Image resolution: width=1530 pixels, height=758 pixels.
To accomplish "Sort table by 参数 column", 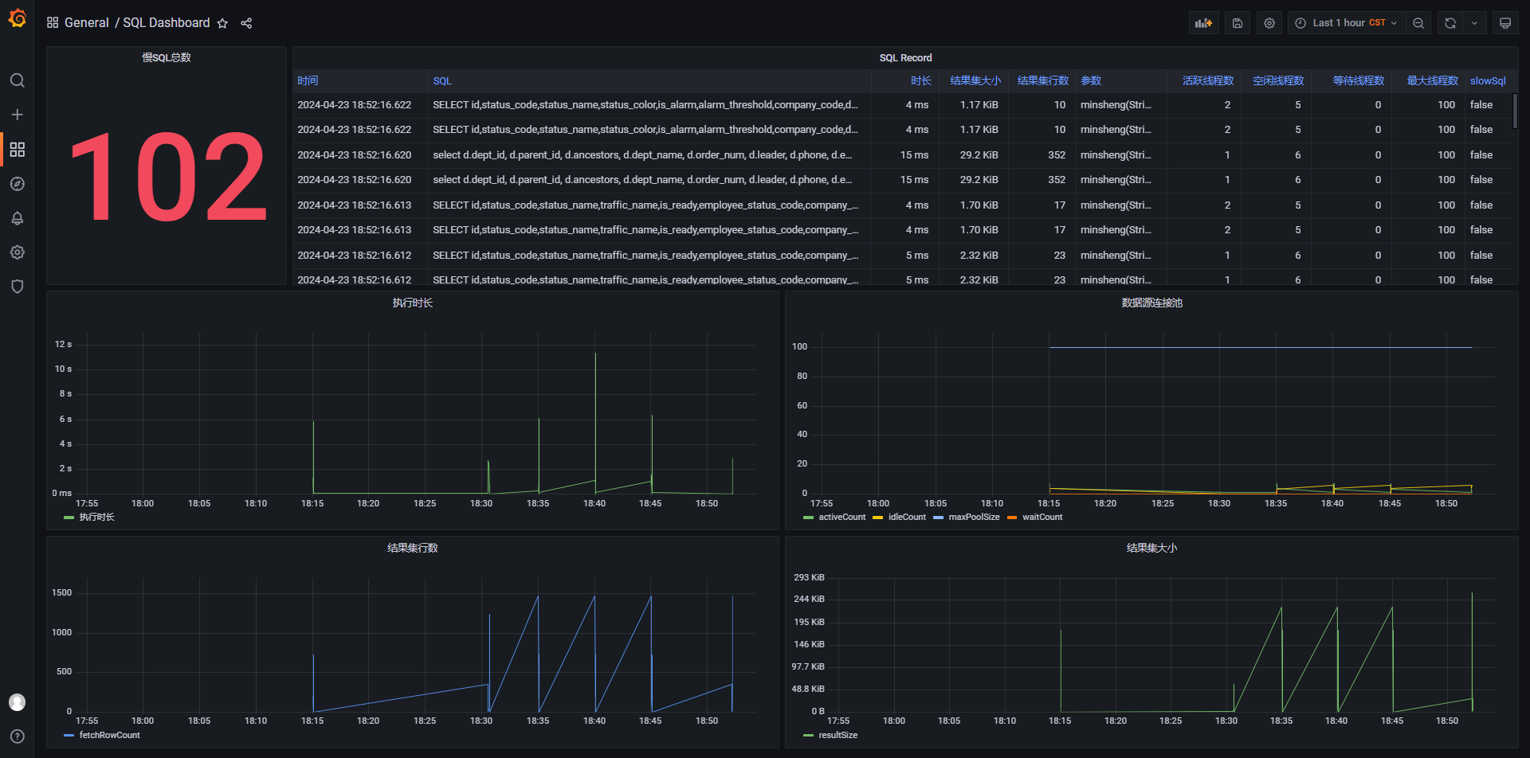I will point(1091,80).
